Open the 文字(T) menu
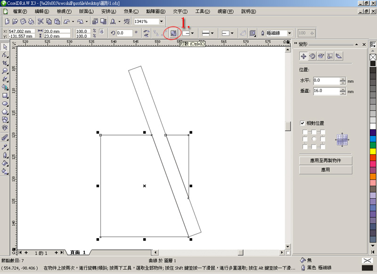This screenshot has height=274, width=377. [x=180, y=11]
